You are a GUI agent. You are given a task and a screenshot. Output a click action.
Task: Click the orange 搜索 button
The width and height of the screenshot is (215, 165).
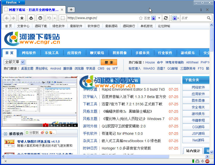pyautogui.click(x=109, y=62)
